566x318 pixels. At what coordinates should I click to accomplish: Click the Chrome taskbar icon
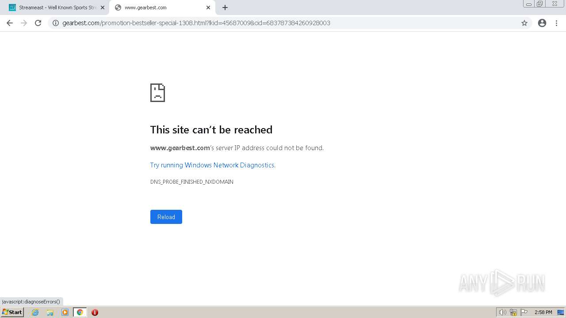[x=80, y=312]
